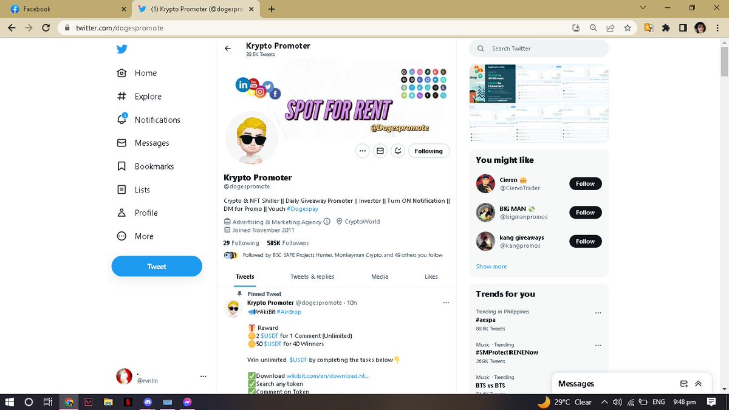
Task: Open the Windows Start menu
Action: [x=10, y=401]
